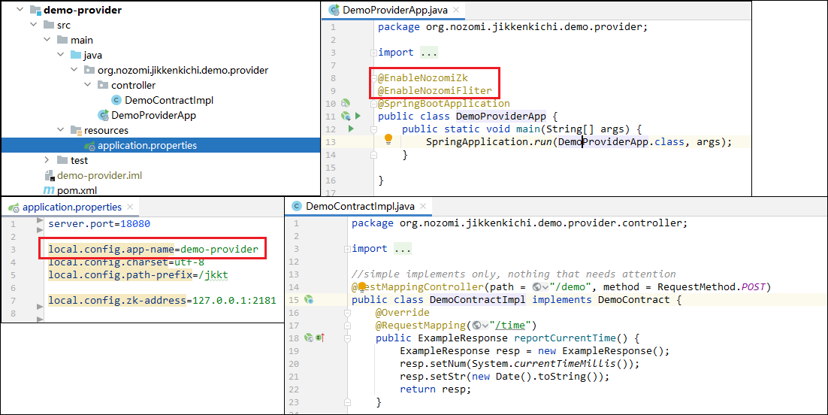Click the green run arrow beside class DemoProviderApp
The height and width of the screenshot is (415, 828).
tap(358, 116)
